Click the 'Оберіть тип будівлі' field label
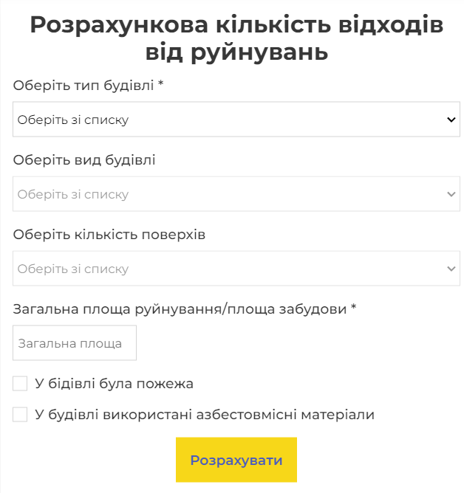The height and width of the screenshot is (493, 464). 82,86
